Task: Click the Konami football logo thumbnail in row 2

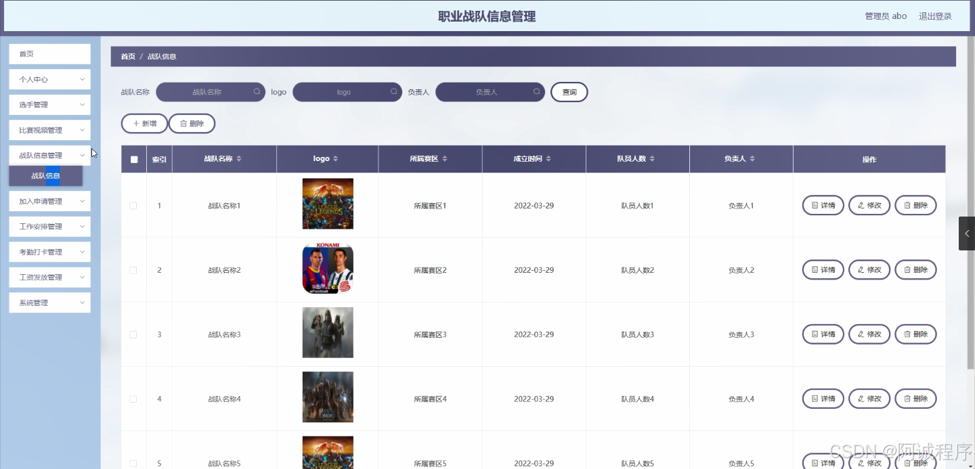Action: tap(328, 269)
